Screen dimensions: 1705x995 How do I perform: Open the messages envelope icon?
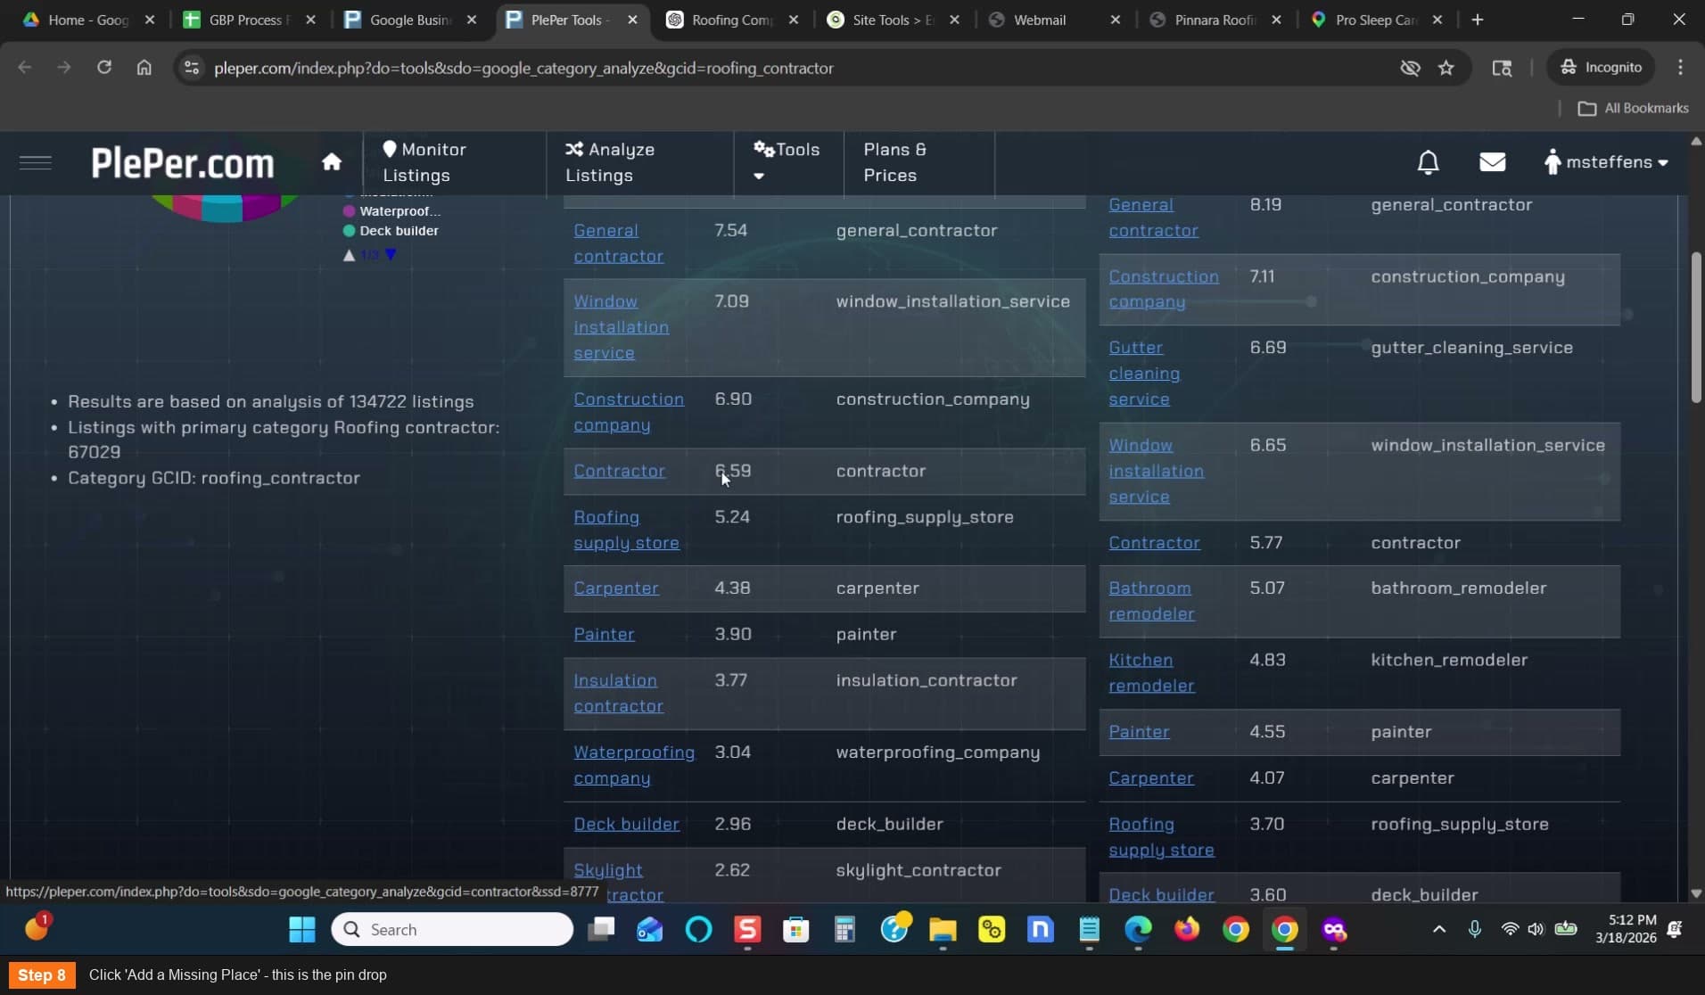tap(1492, 162)
